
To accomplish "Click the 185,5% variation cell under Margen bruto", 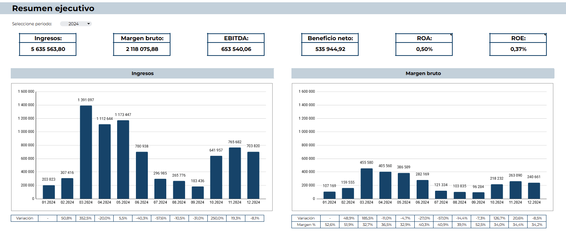I will click(x=366, y=218).
